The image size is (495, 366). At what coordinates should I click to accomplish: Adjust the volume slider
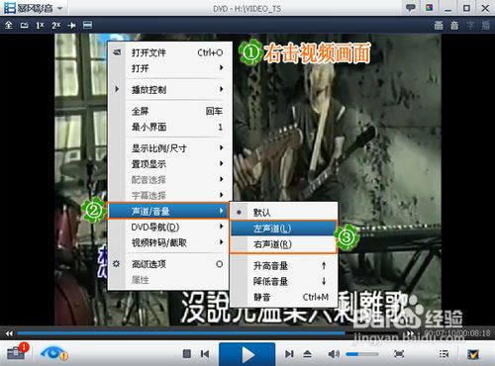(362, 354)
